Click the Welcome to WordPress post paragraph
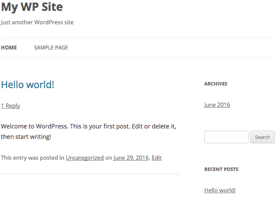This screenshot has width=278, height=204. 88,132
